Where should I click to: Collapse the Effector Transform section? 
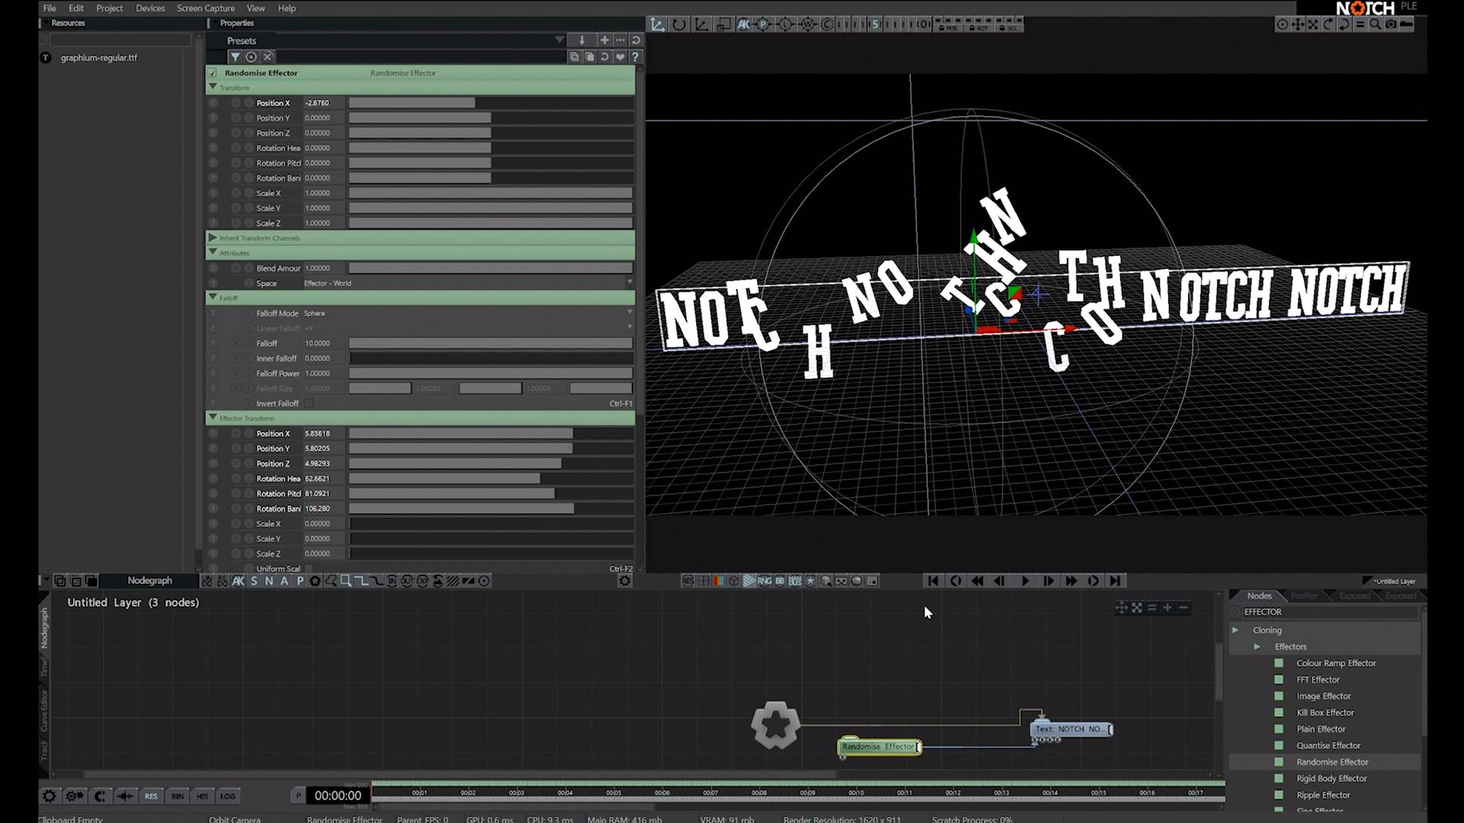(x=213, y=418)
